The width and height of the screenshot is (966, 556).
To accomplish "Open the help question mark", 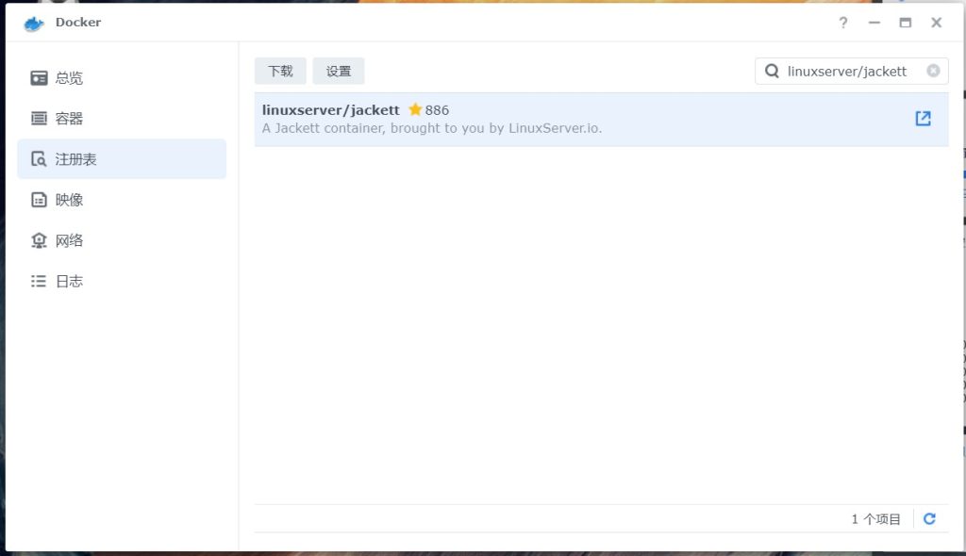I will tap(843, 23).
